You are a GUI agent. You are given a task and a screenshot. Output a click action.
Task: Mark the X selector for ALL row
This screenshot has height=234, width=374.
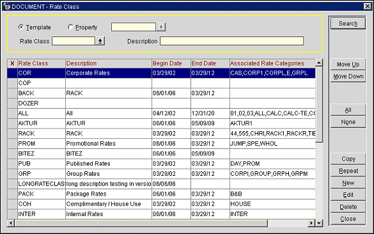tap(12, 113)
